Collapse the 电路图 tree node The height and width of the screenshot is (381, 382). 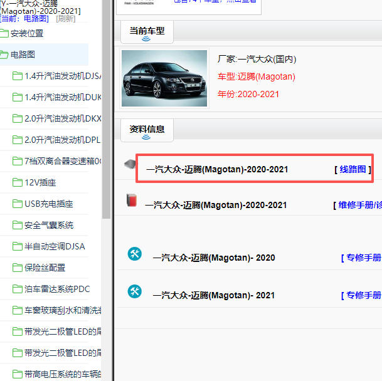(23, 55)
